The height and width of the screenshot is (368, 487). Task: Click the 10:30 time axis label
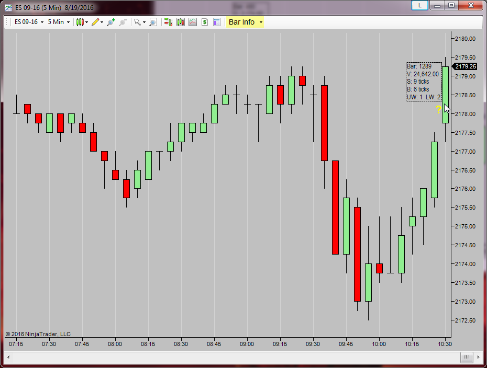click(x=445, y=344)
